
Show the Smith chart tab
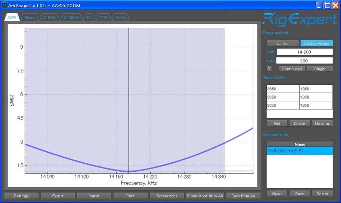pyautogui.click(x=120, y=17)
